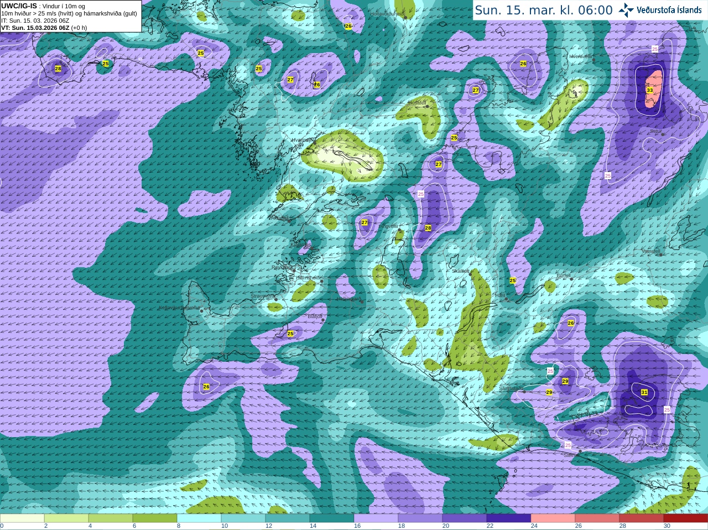Pick the 6–8 m/s olive legend swatch
The height and width of the screenshot is (530, 708).
pos(155,518)
